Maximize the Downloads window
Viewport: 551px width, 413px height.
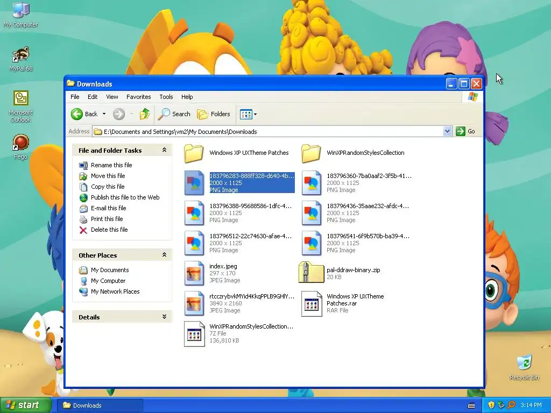pos(464,83)
